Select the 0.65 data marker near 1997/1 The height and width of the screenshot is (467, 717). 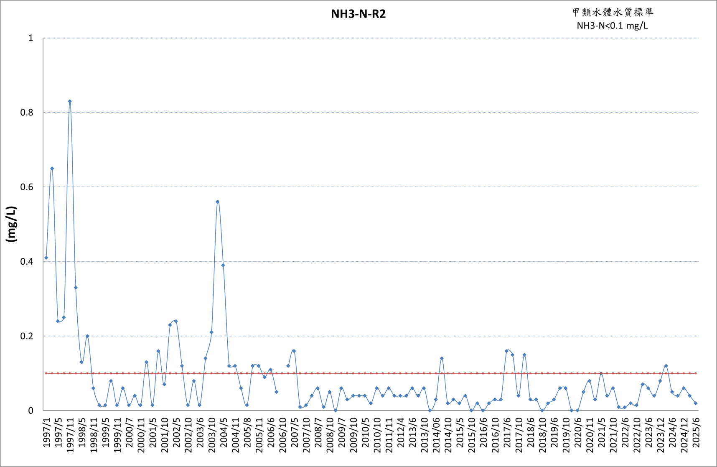52,168
